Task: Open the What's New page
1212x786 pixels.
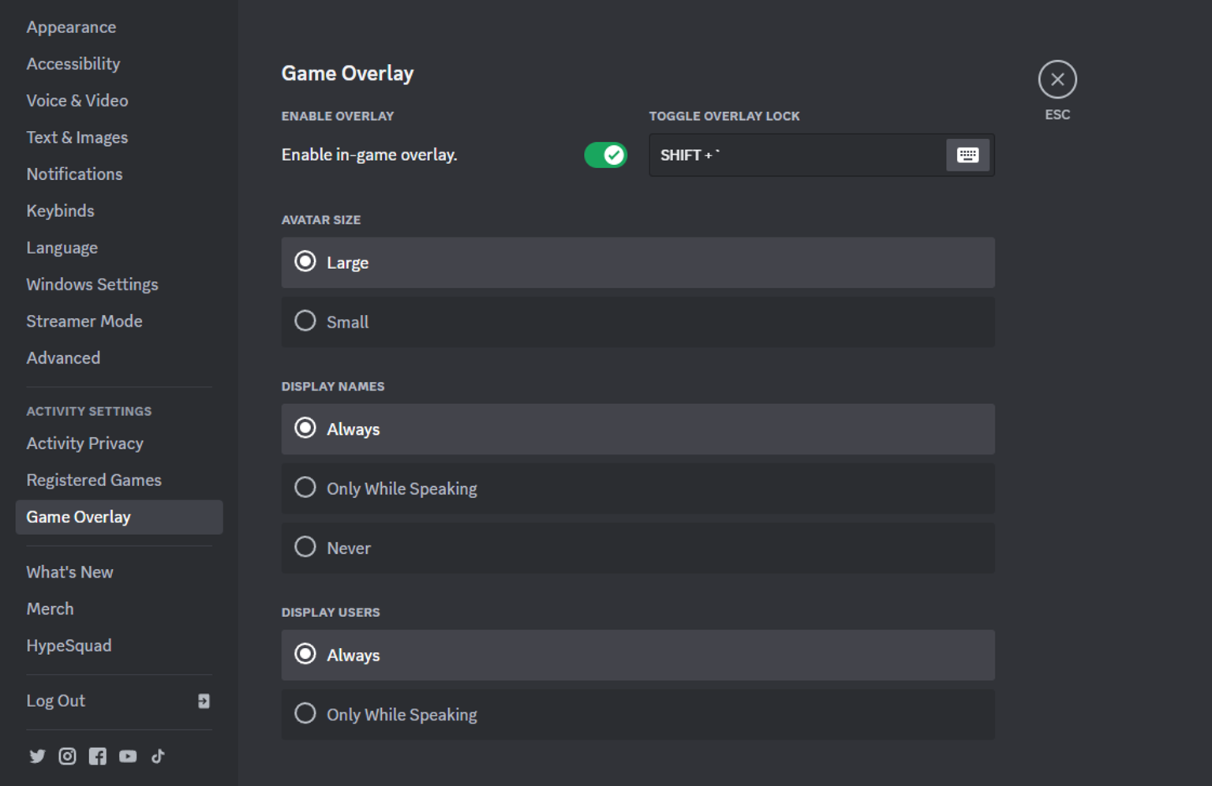Action: pos(69,571)
